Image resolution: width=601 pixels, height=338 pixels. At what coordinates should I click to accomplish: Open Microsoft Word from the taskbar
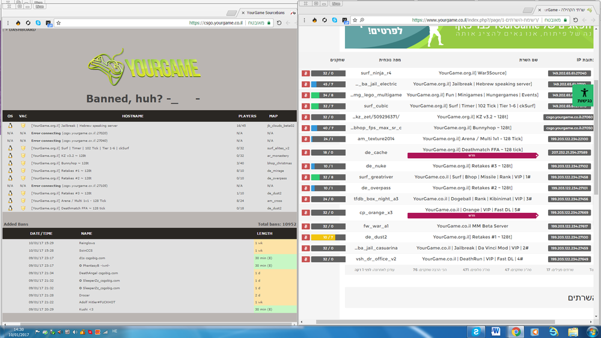496,331
